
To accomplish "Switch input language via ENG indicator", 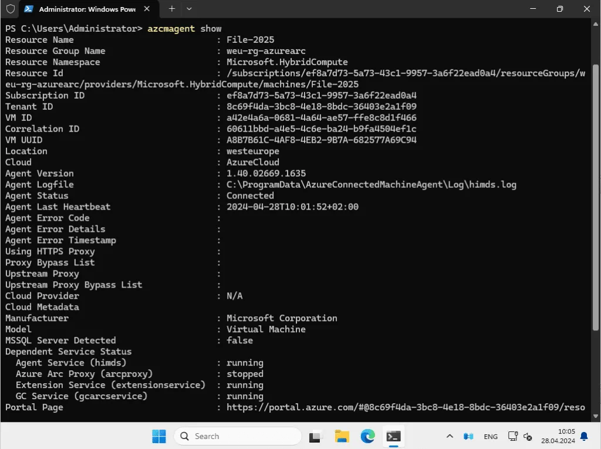I will pyautogui.click(x=491, y=437).
